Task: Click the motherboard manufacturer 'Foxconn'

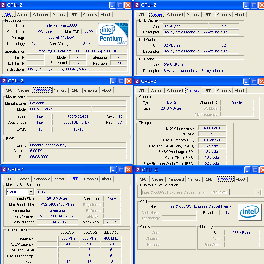Action: click(x=78, y=103)
